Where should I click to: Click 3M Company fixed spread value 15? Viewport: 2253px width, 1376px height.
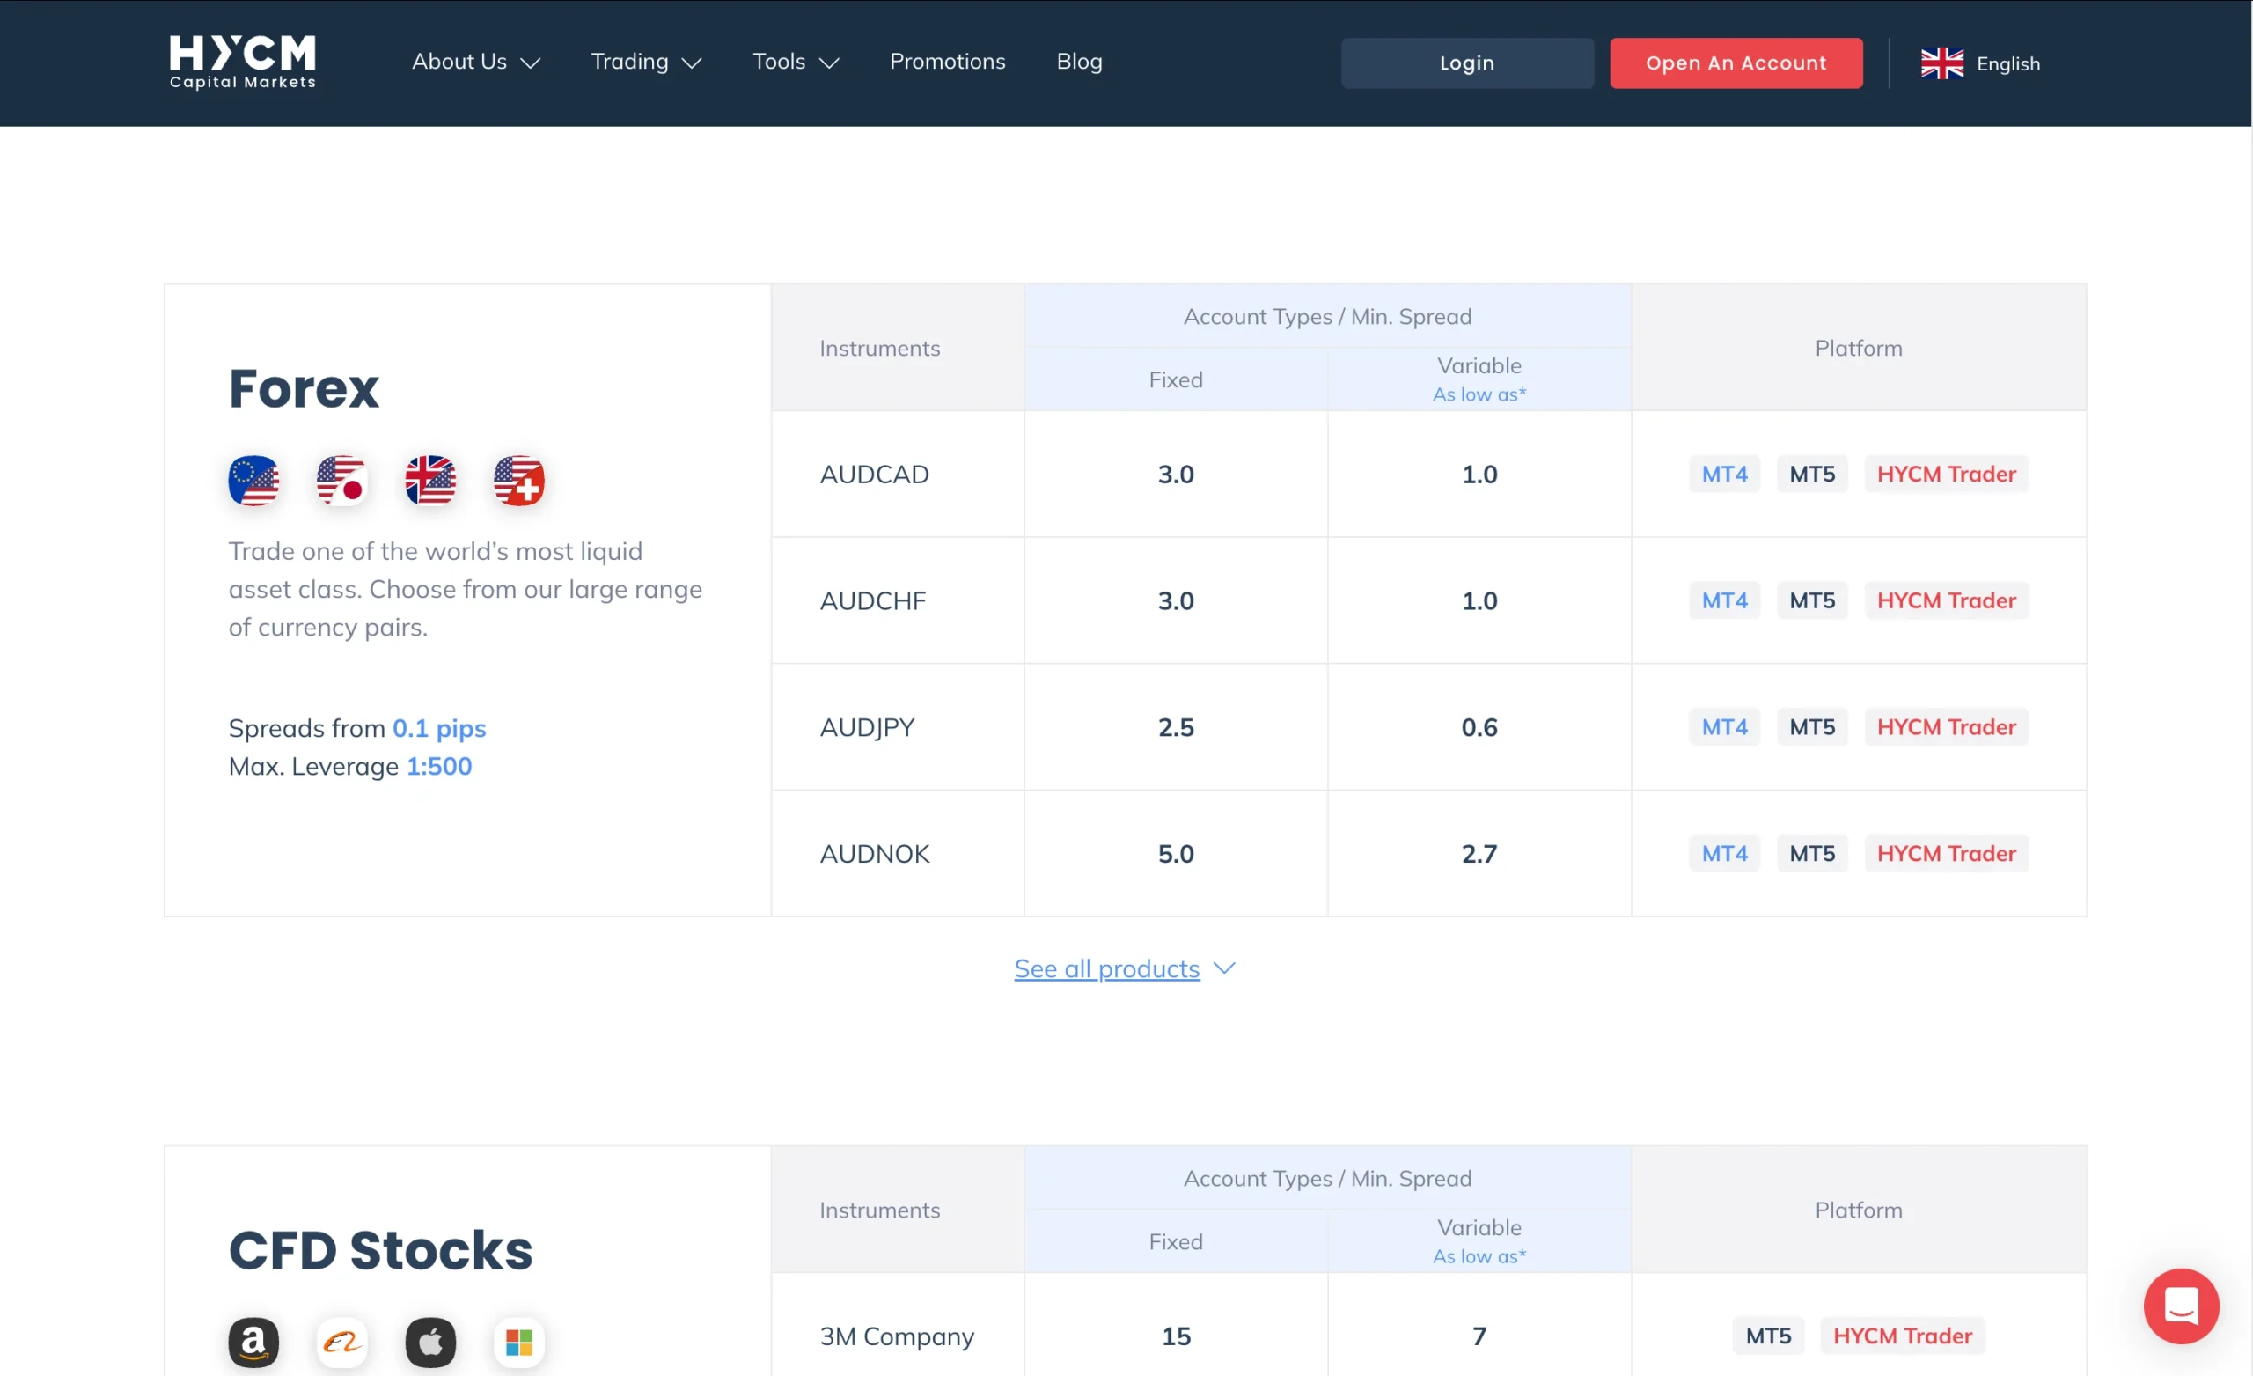[x=1176, y=1336]
